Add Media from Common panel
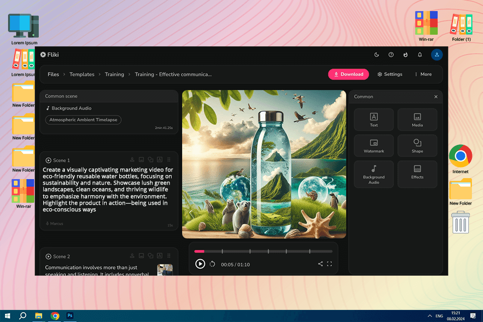 417,120
